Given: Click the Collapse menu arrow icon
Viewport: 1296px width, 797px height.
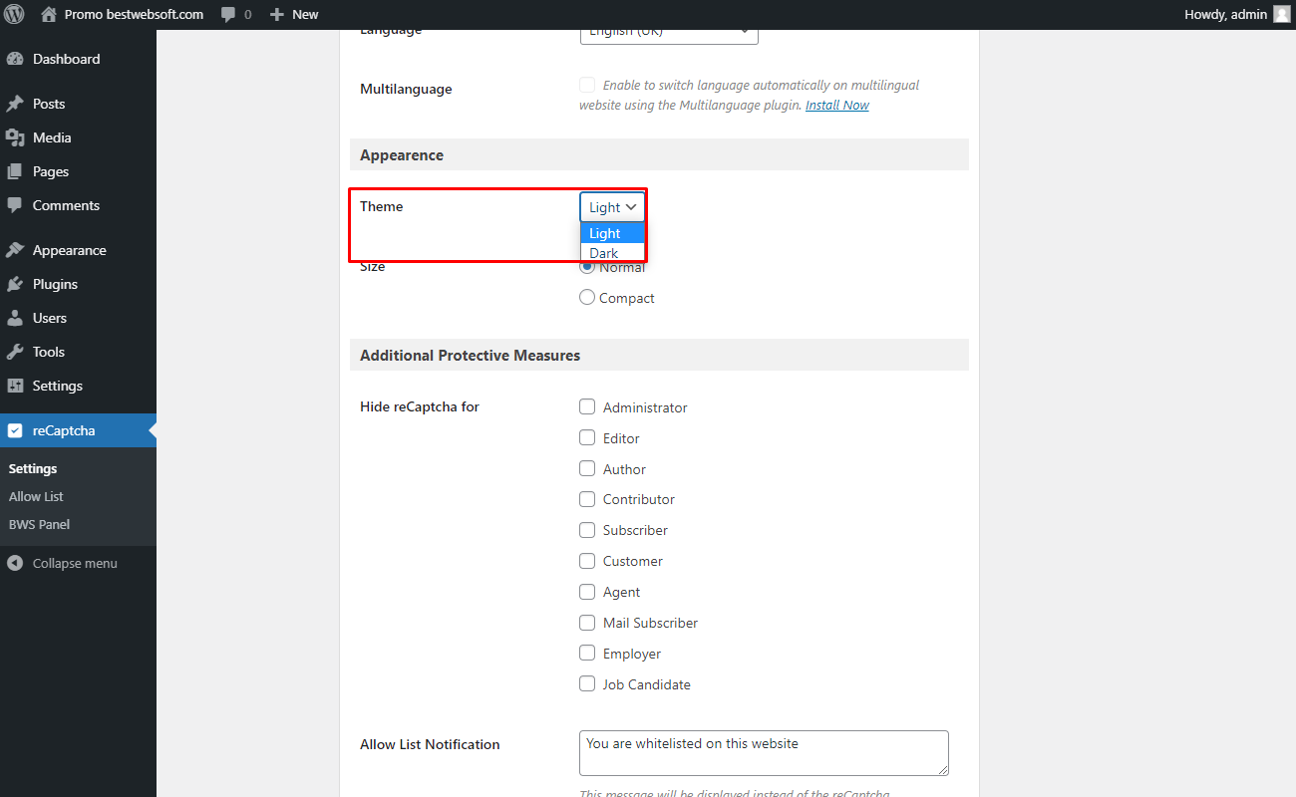Looking at the screenshot, I should 15,563.
